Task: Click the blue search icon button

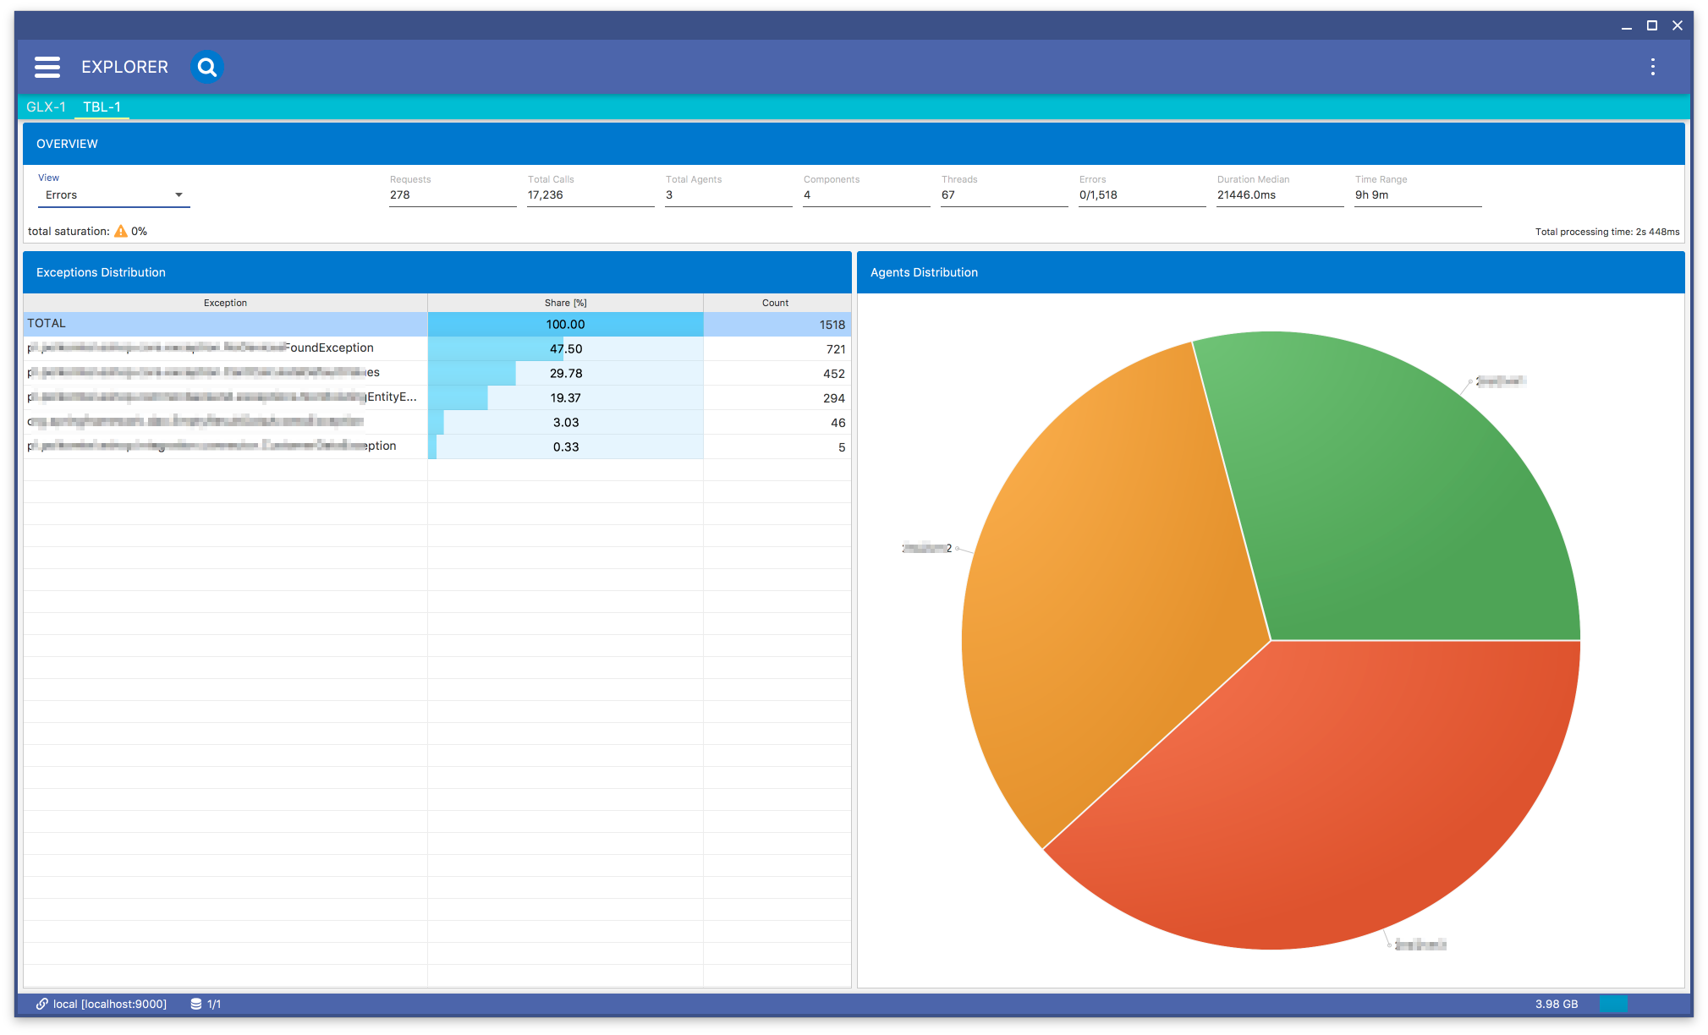Action: (x=206, y=67)
